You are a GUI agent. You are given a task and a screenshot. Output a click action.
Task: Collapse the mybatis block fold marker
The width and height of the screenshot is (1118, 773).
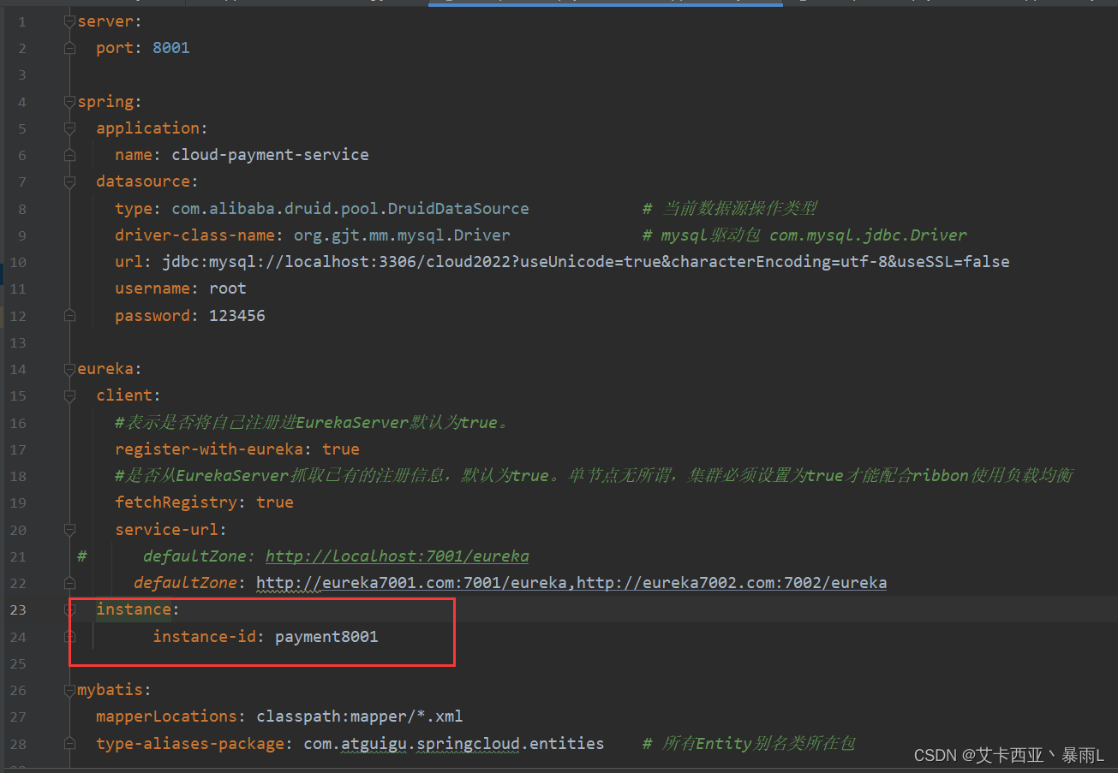tap(70, 690)
